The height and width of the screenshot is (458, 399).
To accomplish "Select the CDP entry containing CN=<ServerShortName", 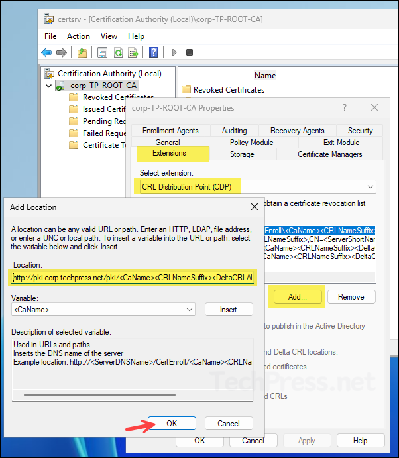I will pos(319,239).
